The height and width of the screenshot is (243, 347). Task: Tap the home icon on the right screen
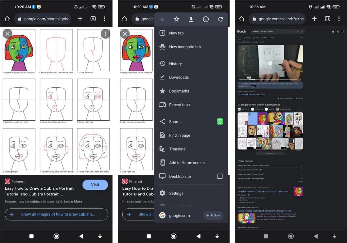point(242,19)
